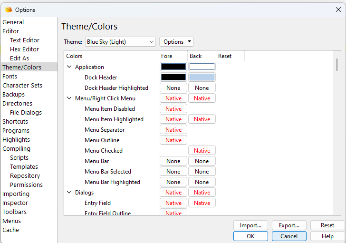The width and height of the screenshot is (346, 243).
Task: Collapse the Dialogs color group
Action: pyautogui.click(x=70, y=193)
